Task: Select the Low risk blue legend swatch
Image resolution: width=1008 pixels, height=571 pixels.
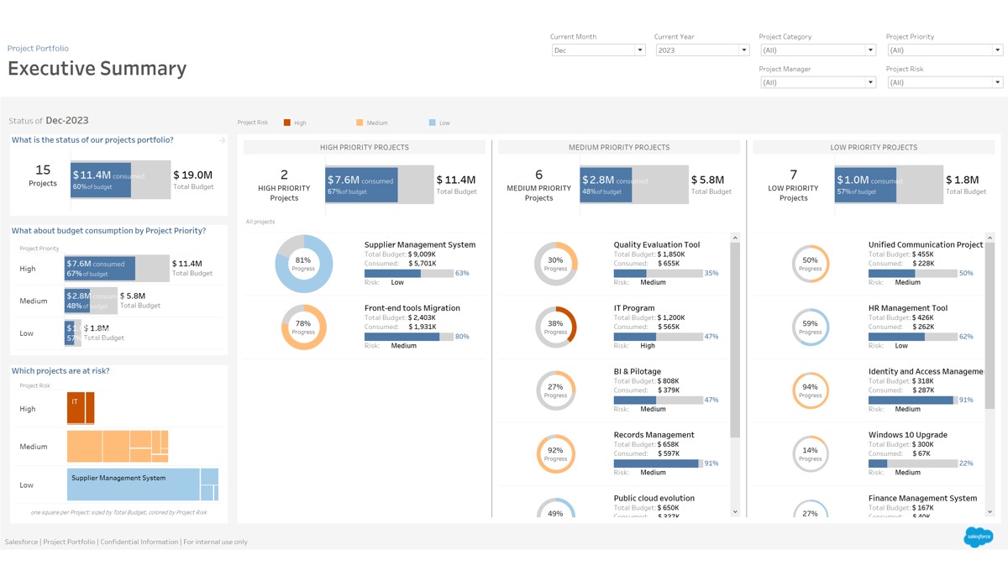Action: pyautogui.click(x=433, y=123)
